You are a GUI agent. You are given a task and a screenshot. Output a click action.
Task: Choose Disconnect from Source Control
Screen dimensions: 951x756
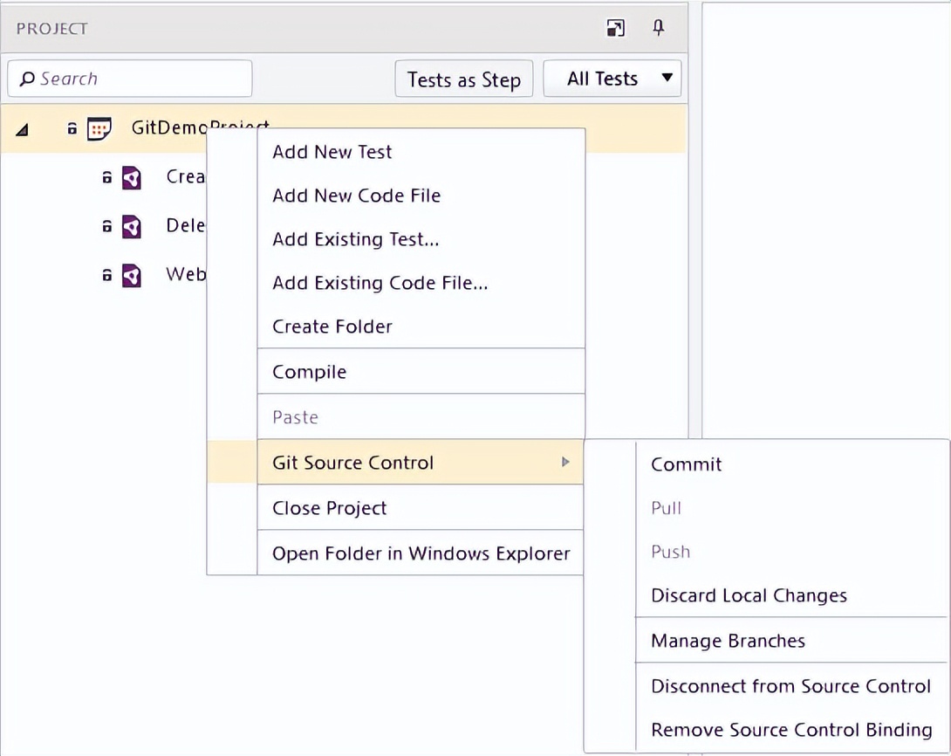(x=790, y=686)
